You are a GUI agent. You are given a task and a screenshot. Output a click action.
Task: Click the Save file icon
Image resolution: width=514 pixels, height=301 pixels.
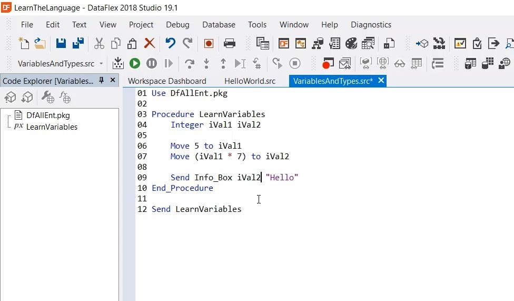click(61, 43)
